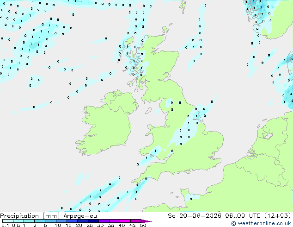The width and height of the screenshot is (293, 227).
Task: Click the "50" legend scale label
Action: pyautogui.click(x=143, y=225)
